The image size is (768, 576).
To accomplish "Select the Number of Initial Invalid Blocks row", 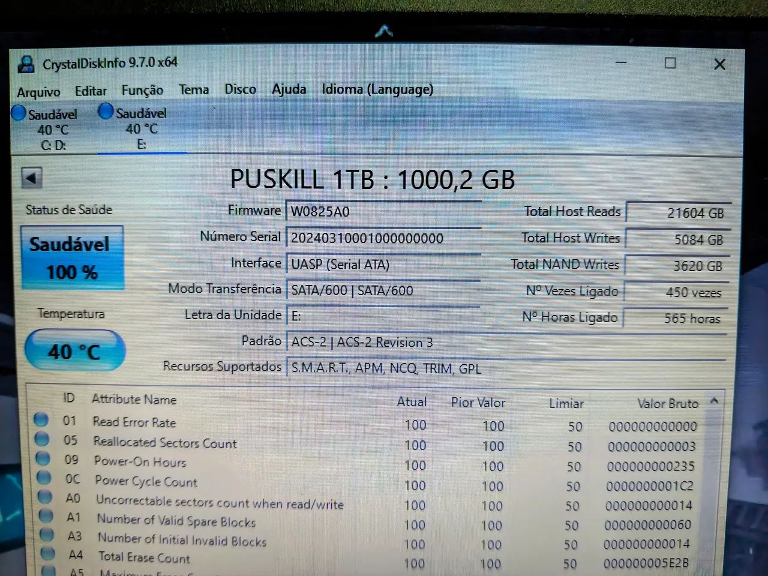I will pyautogui.click(x=367, y=541).
